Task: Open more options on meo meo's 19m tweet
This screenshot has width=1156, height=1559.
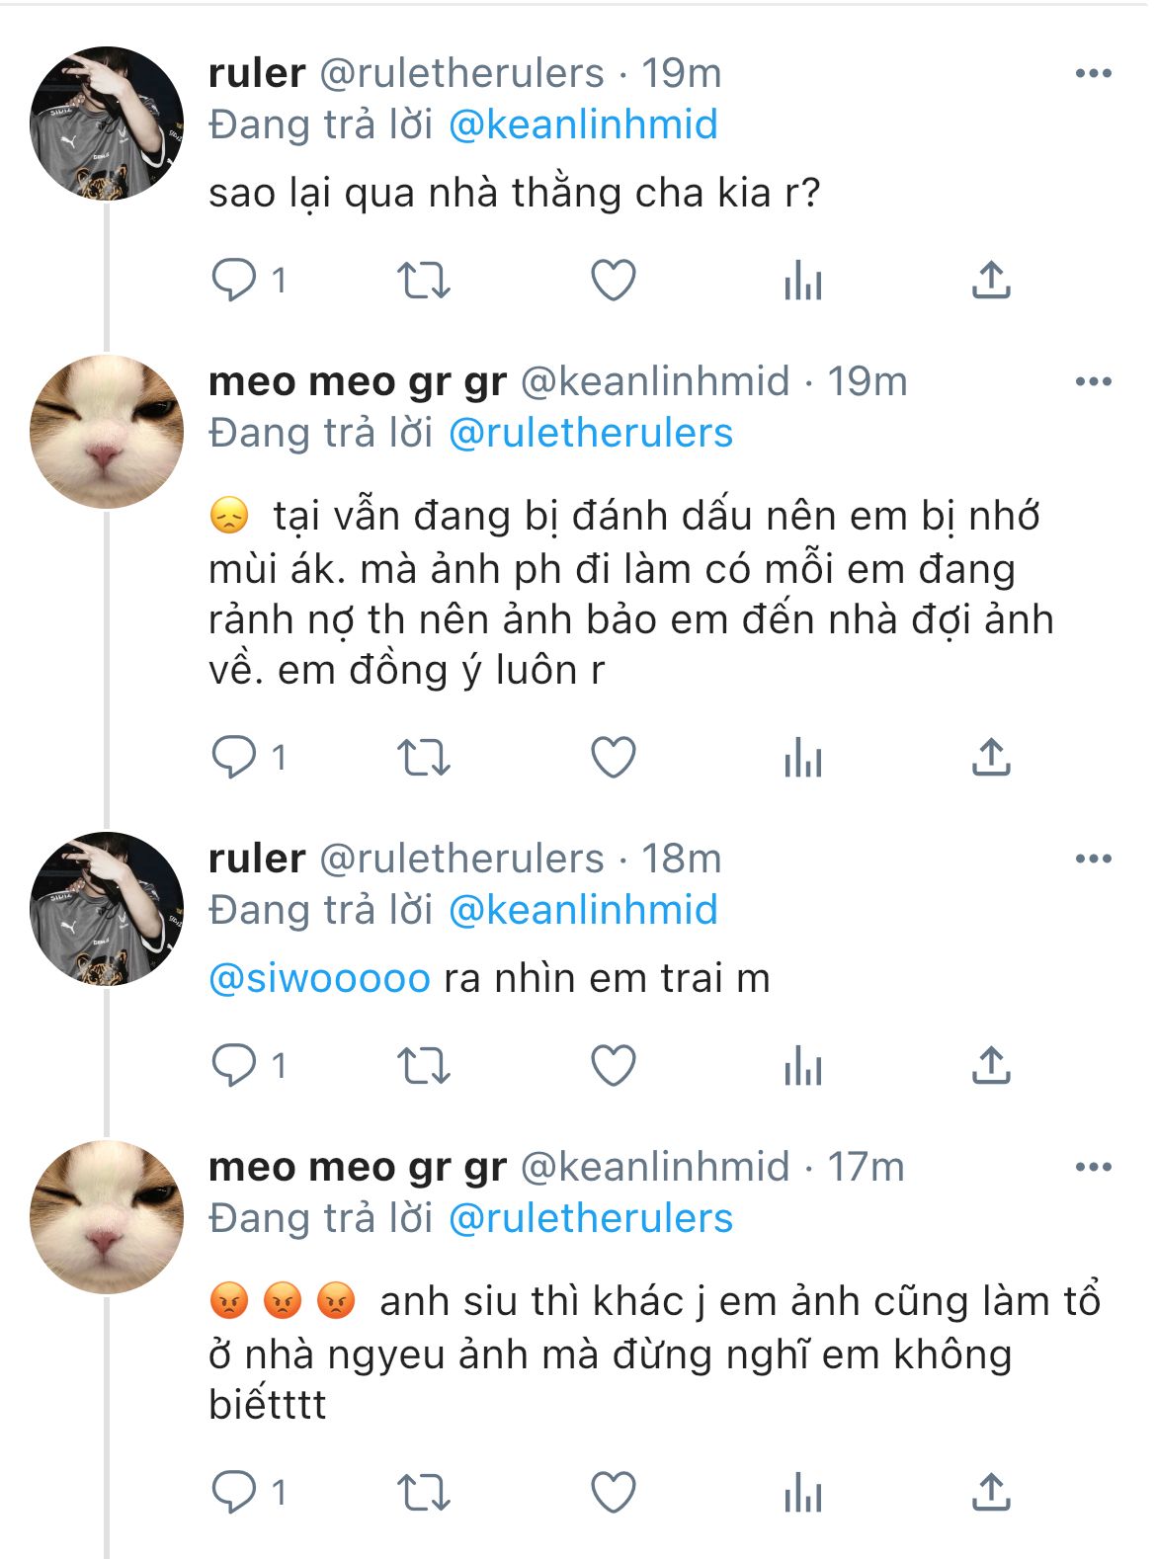Action: [1093, 382]
